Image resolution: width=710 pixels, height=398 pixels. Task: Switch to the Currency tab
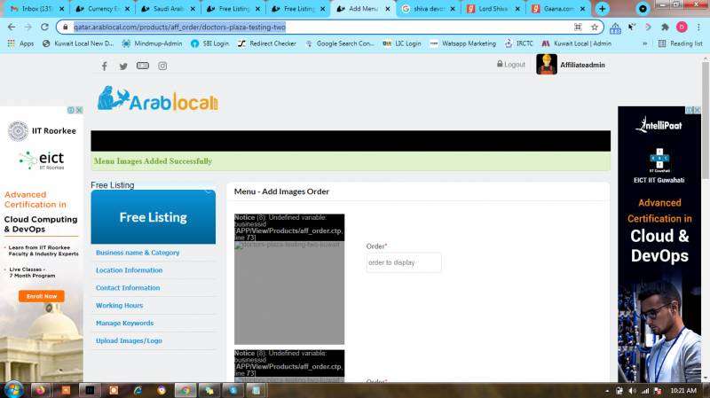[x=103, y=9]
